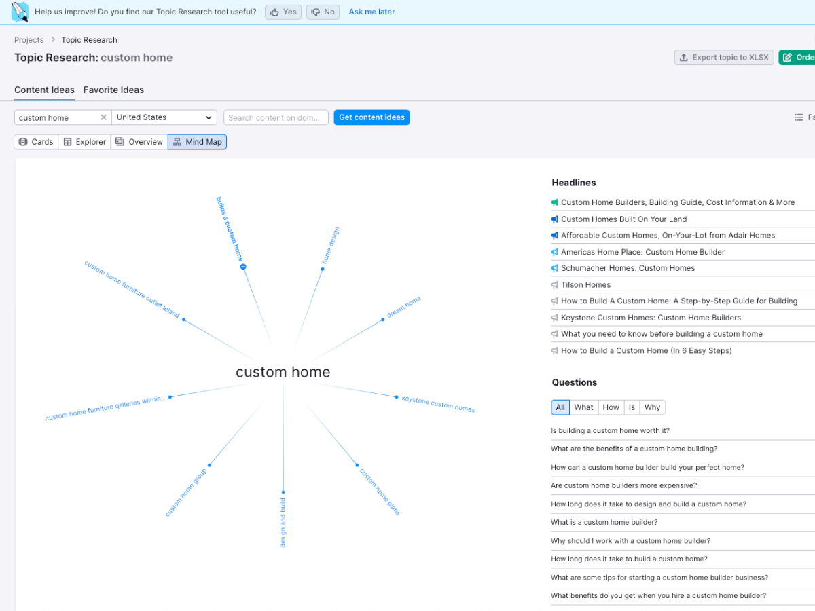815x611 pixels.
Task: Collapse the builds a custom home node
Action: coord(243,267)
